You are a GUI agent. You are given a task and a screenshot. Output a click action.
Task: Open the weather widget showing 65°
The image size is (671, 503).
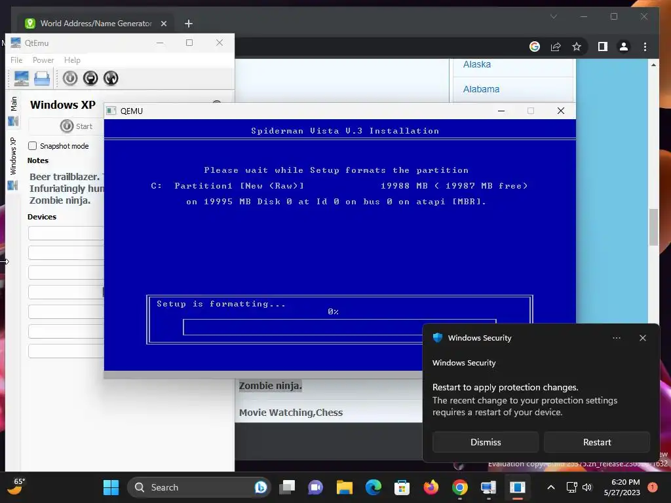(x=16, y=487)
